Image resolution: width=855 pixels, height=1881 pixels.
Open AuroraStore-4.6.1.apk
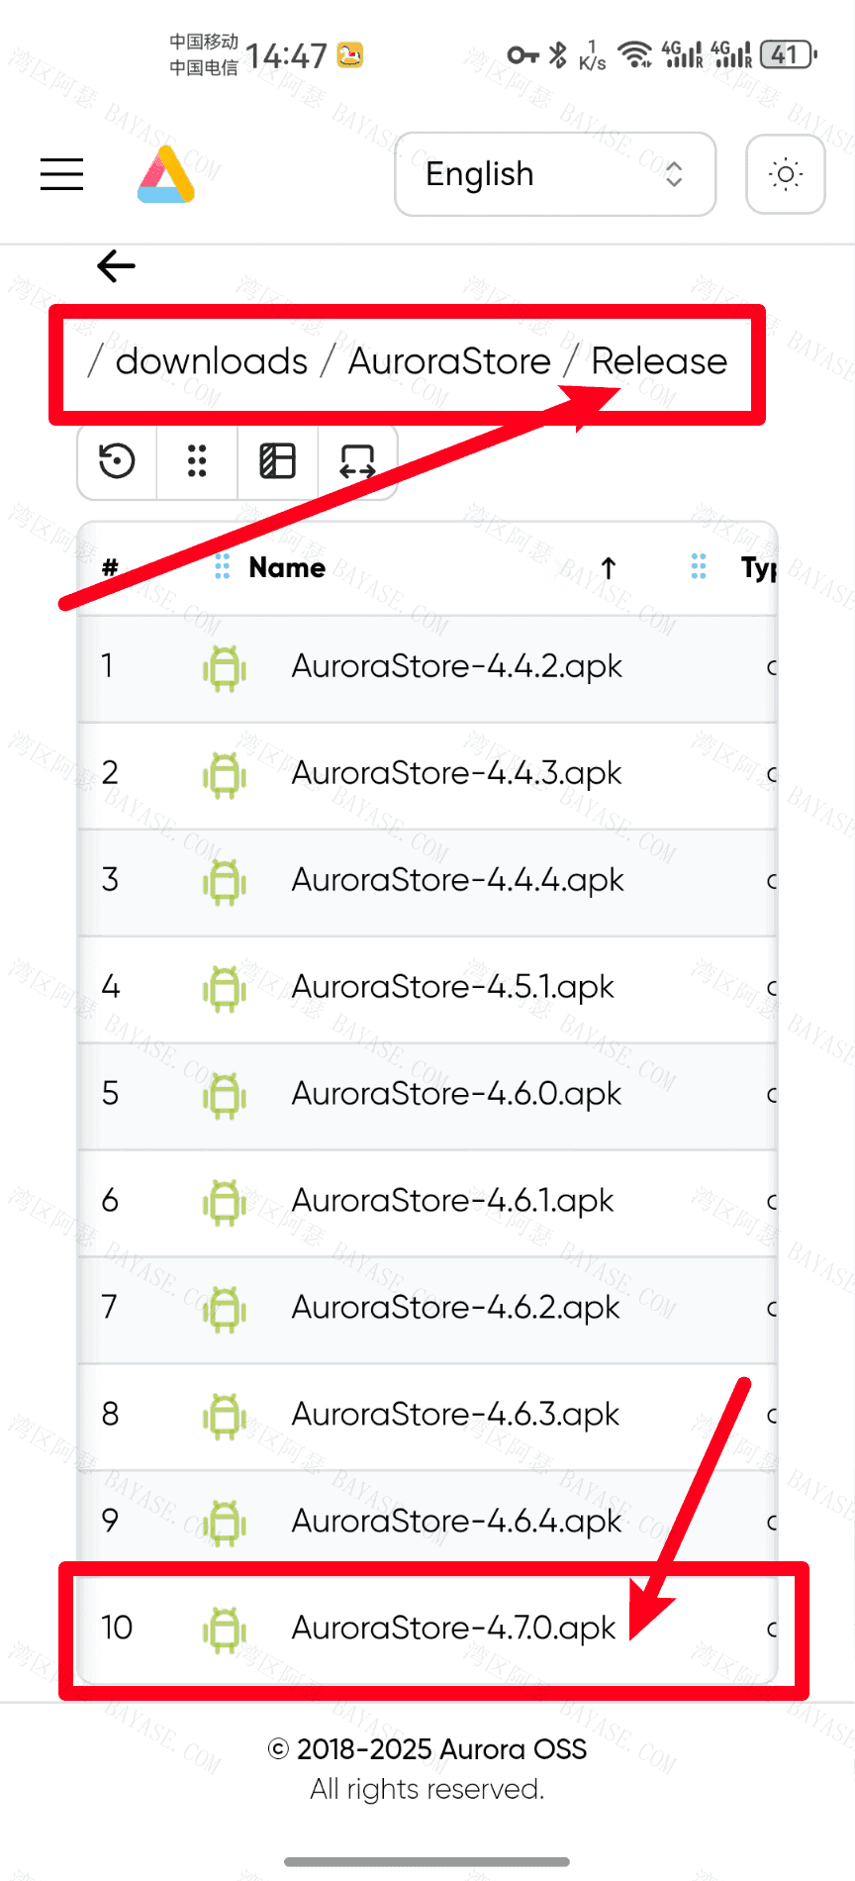453,1201
